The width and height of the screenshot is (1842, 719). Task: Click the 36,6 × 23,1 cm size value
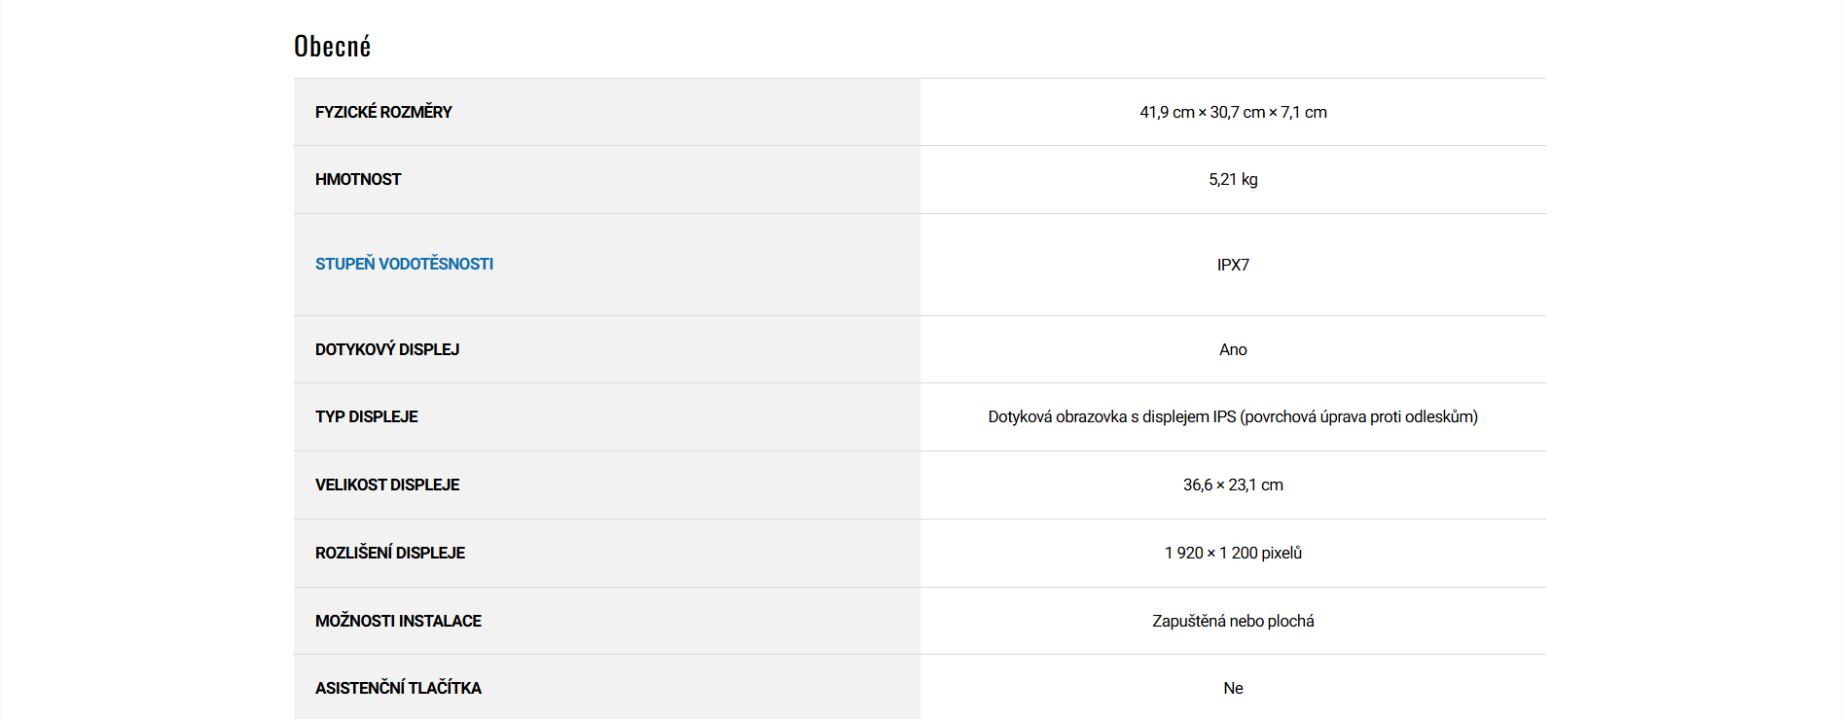pyautogui.click(x=1233, y=485)
